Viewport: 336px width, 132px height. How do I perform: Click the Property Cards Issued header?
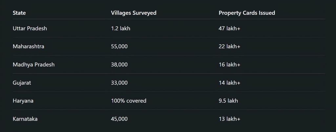[x=247, y=13]
